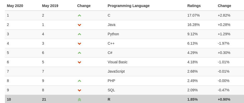This screenshot has width=244, height=103.
Task: Click the 16.28% rating value
Action: point(193,25)
